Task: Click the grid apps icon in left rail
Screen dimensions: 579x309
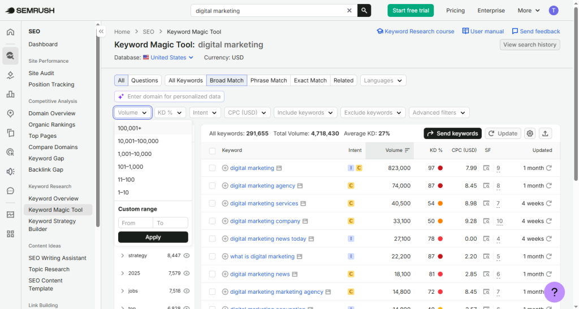Action: point(10,234)
